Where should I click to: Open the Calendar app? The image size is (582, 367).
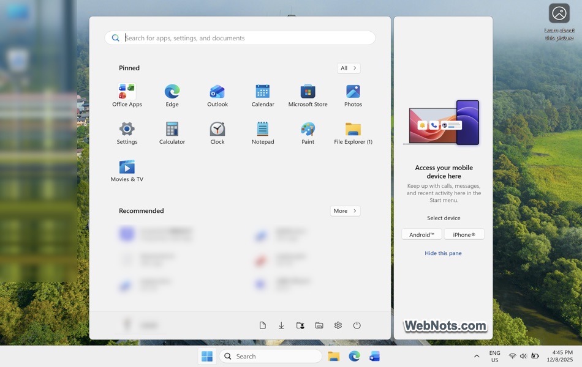263,95
